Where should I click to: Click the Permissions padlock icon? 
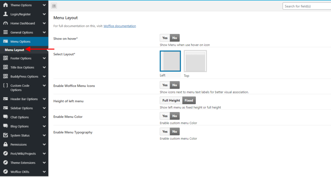coord(5,144)
